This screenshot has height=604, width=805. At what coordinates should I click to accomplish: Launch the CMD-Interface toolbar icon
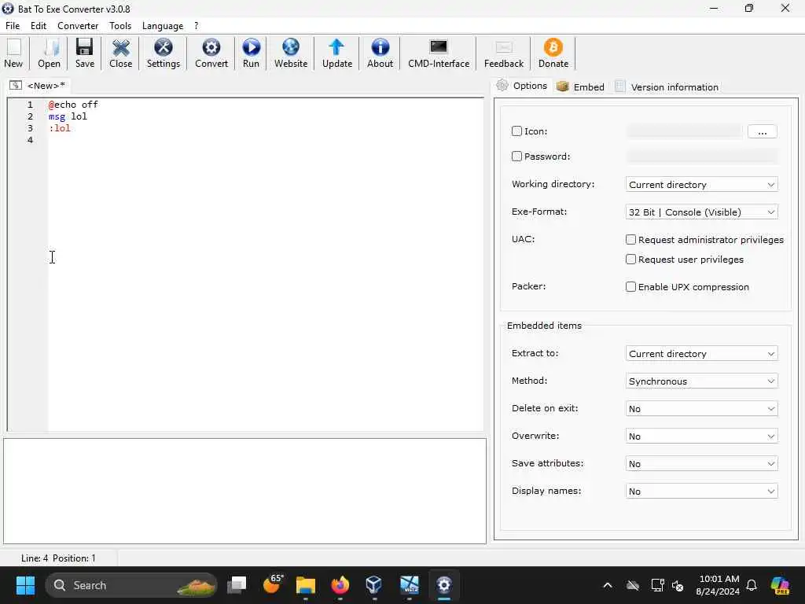(x=439, y=53)
